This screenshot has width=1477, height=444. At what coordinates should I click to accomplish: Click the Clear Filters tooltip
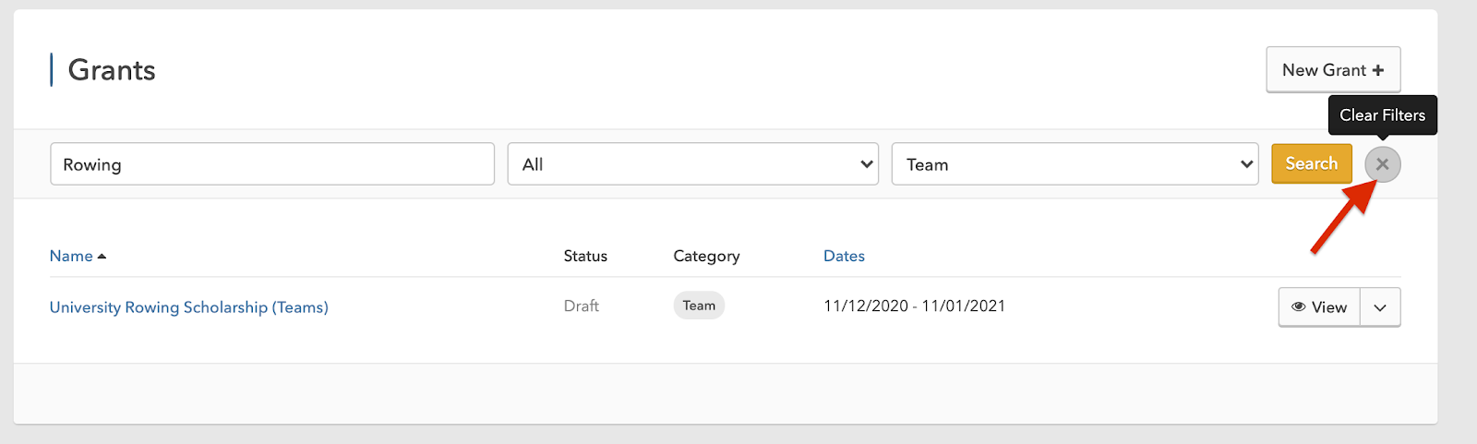(1382, 115)
